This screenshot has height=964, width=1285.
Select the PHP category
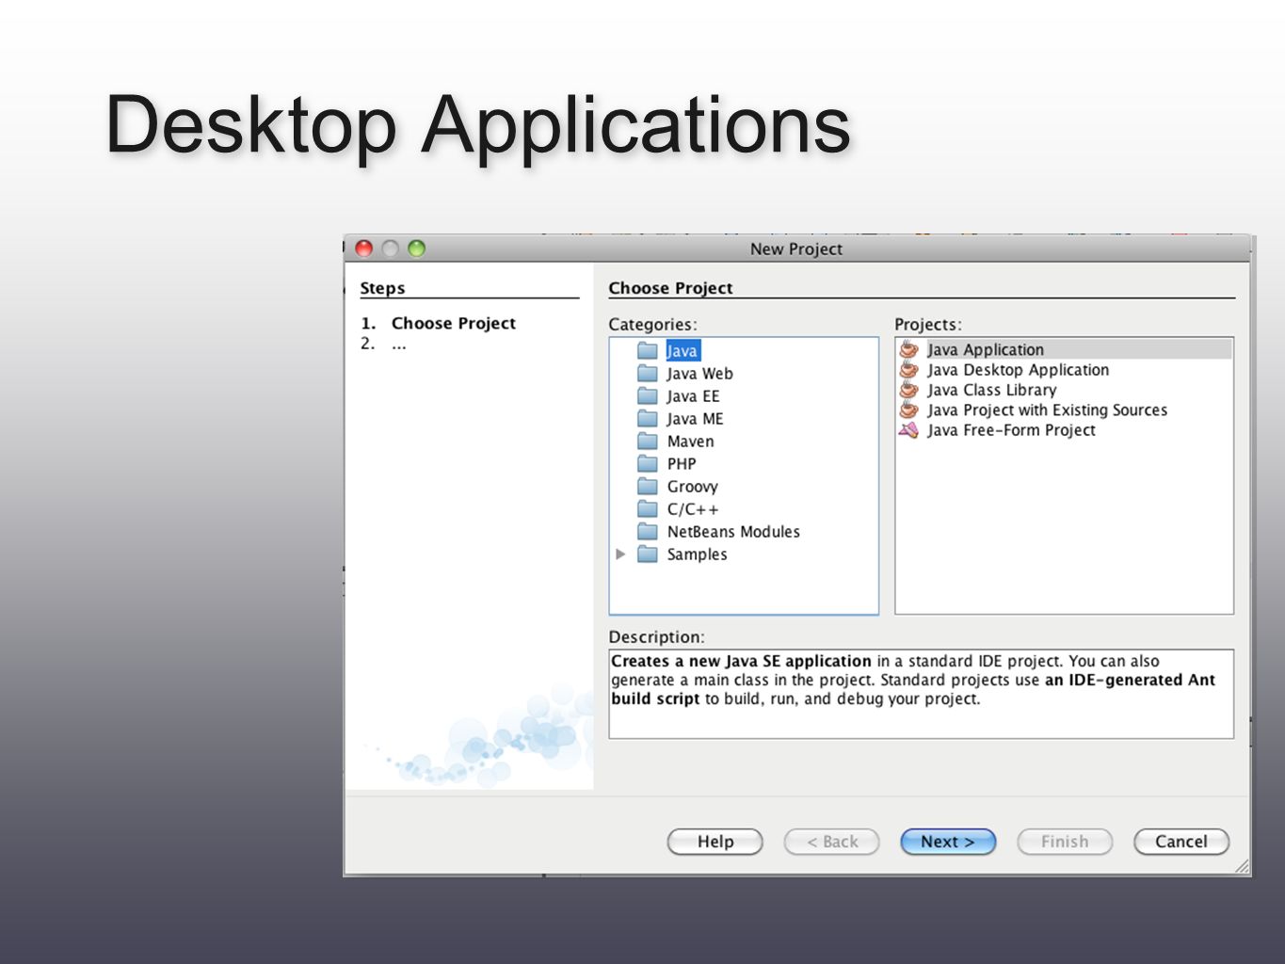click(x=682, y=463)
